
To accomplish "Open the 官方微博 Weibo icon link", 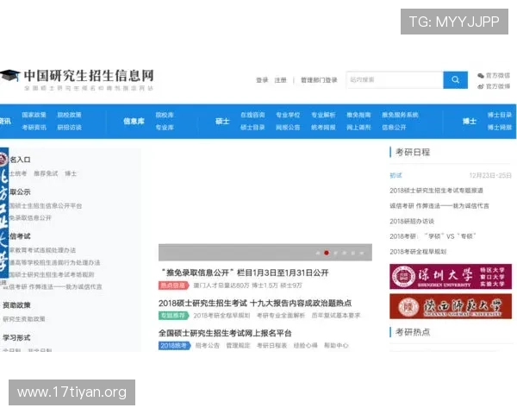I will coord(494,86).
